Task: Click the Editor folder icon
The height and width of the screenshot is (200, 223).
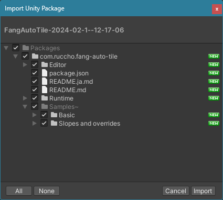Action: (x=45, y=64)
